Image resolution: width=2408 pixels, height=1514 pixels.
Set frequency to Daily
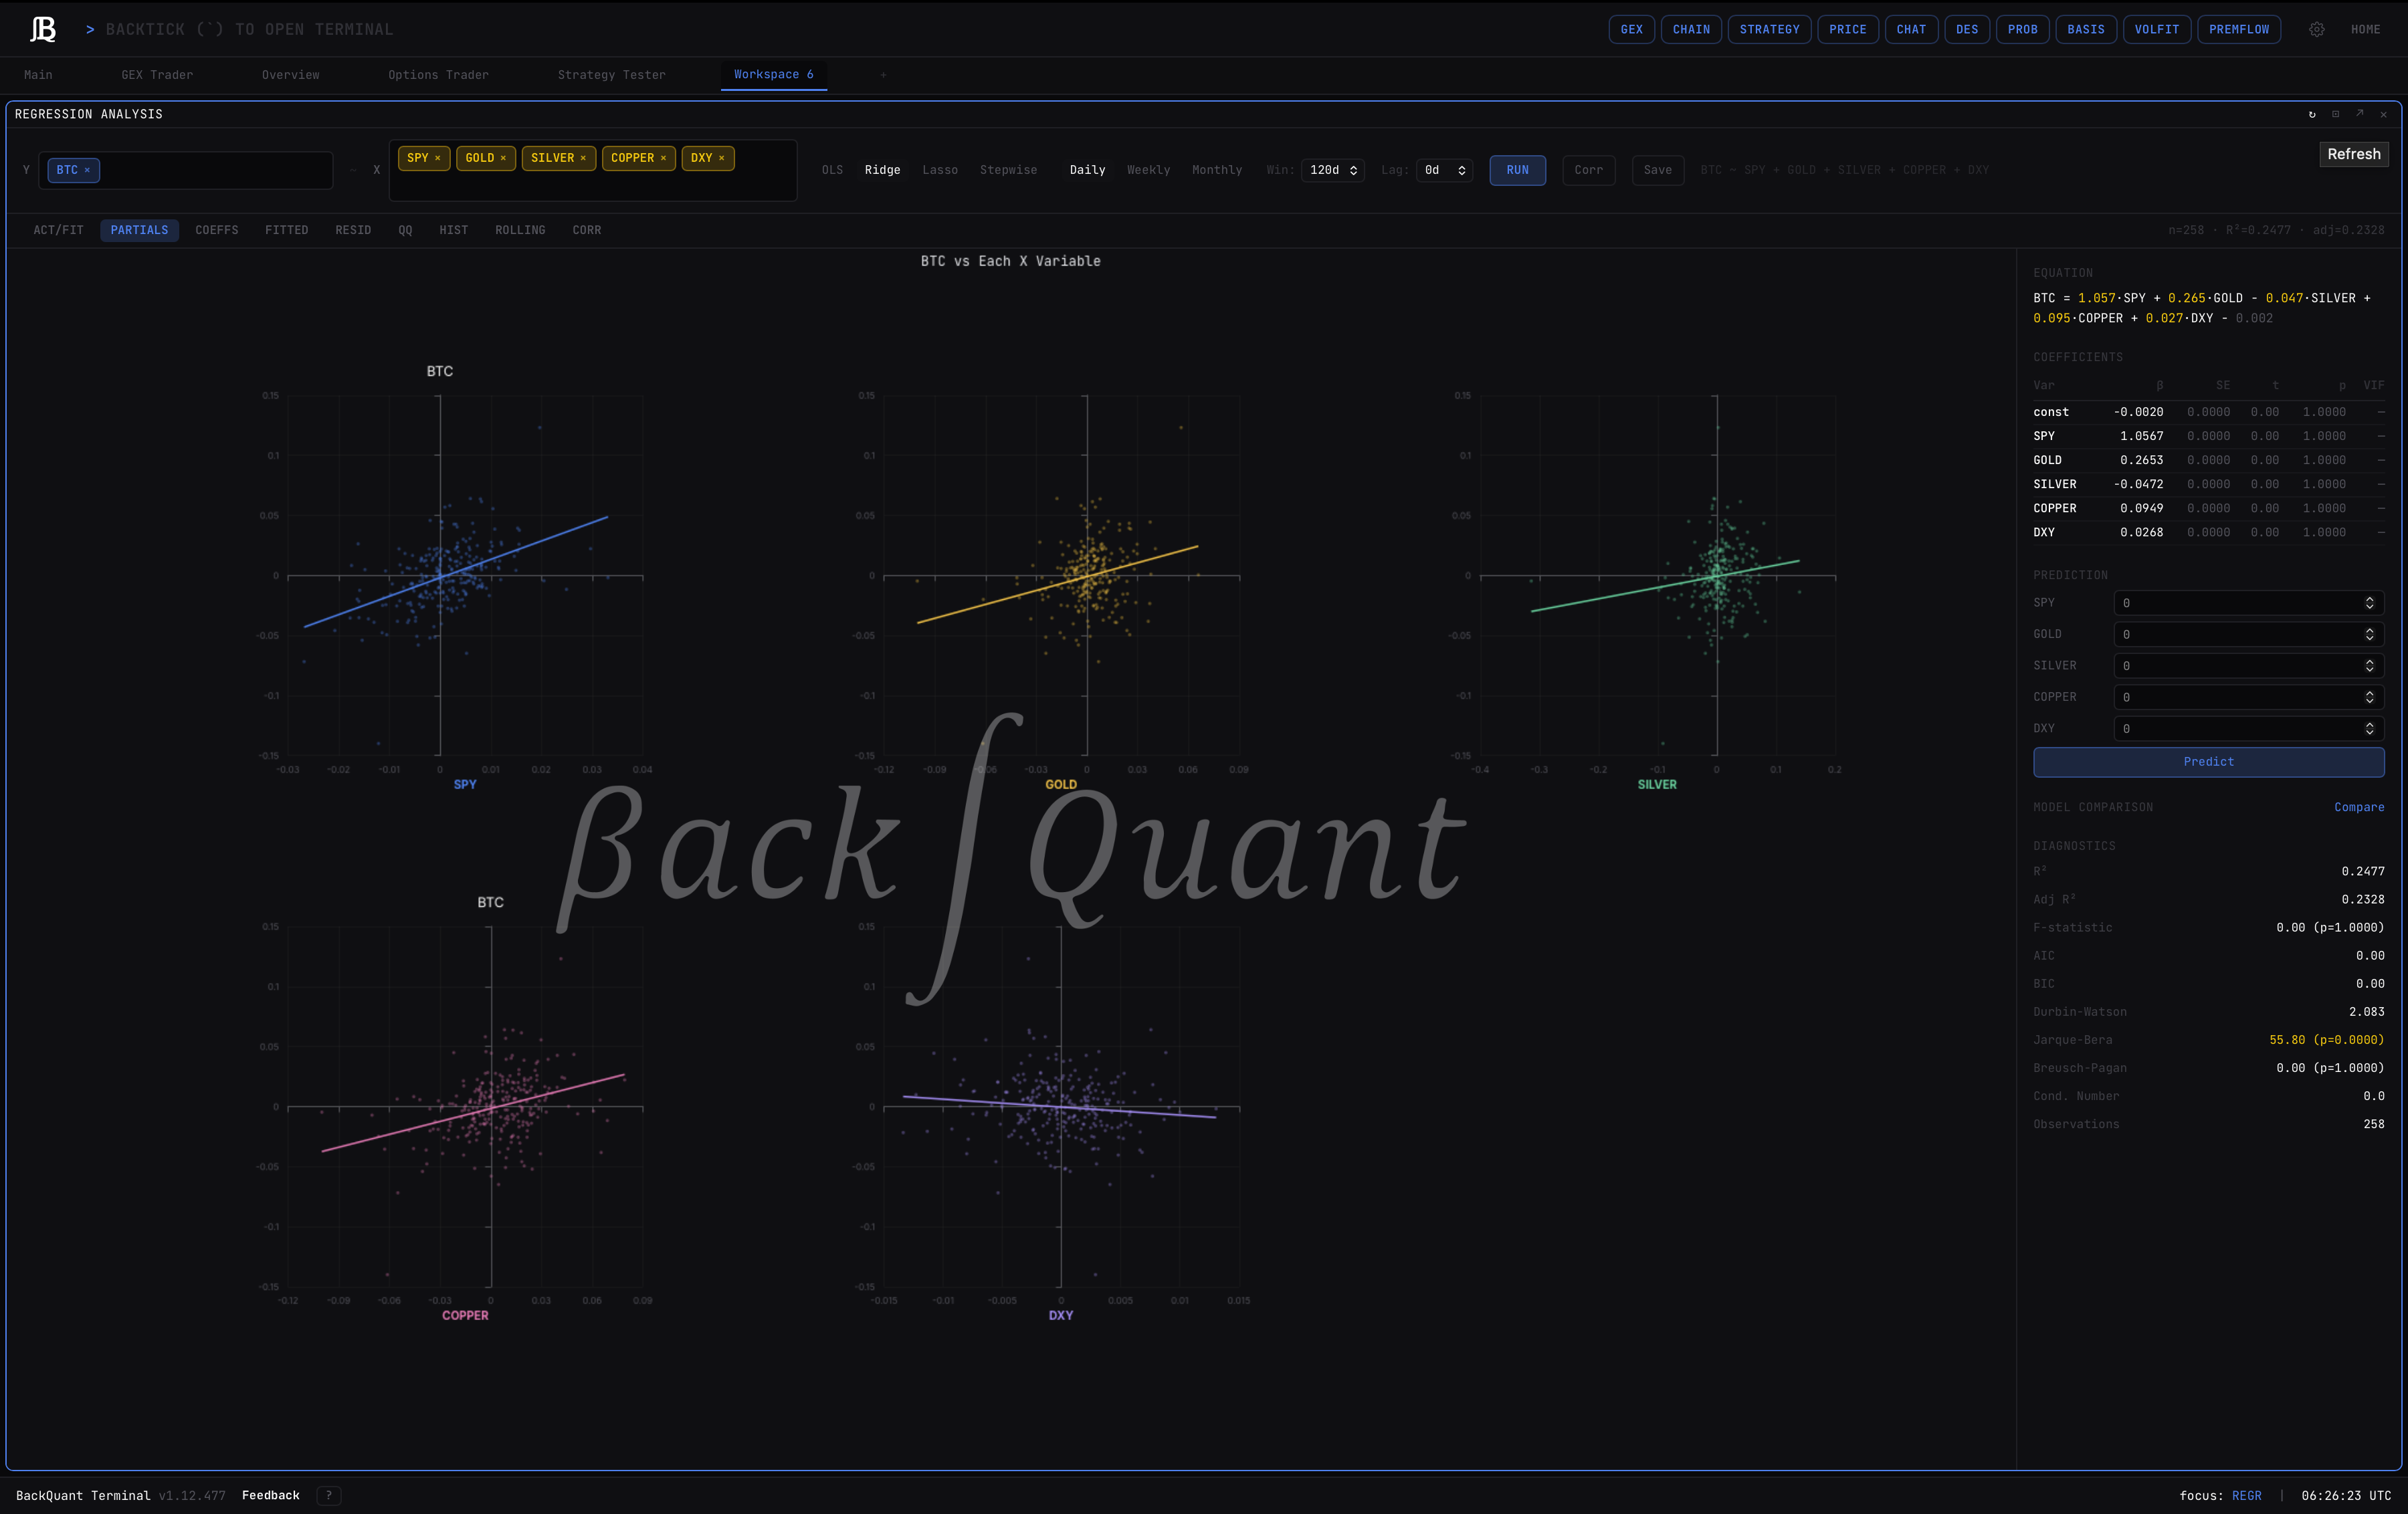[1087, 170]
